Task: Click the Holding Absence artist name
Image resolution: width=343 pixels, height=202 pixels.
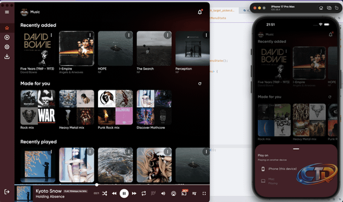Action: (50, 196)
